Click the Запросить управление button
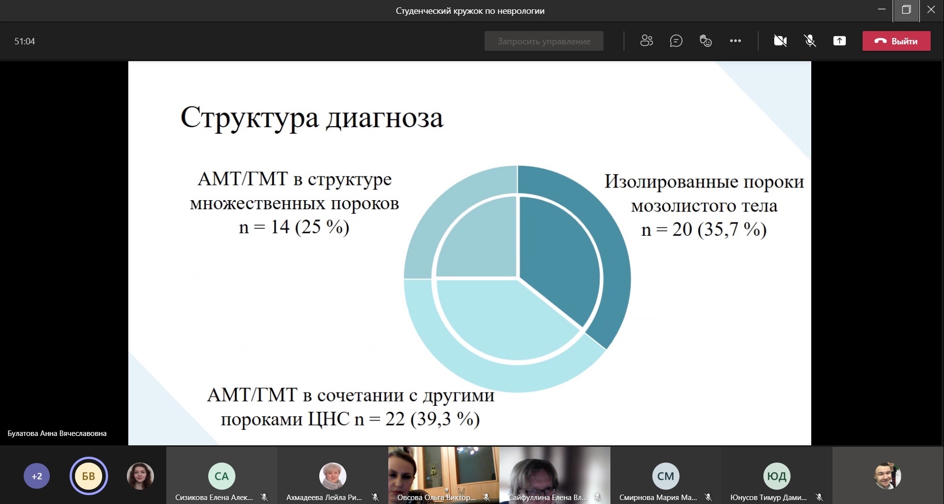The image size is (944, 504). coord(544,41)
